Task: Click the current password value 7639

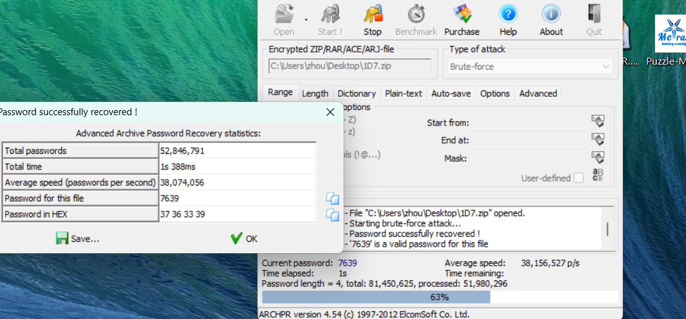Action: click(348, 263)
